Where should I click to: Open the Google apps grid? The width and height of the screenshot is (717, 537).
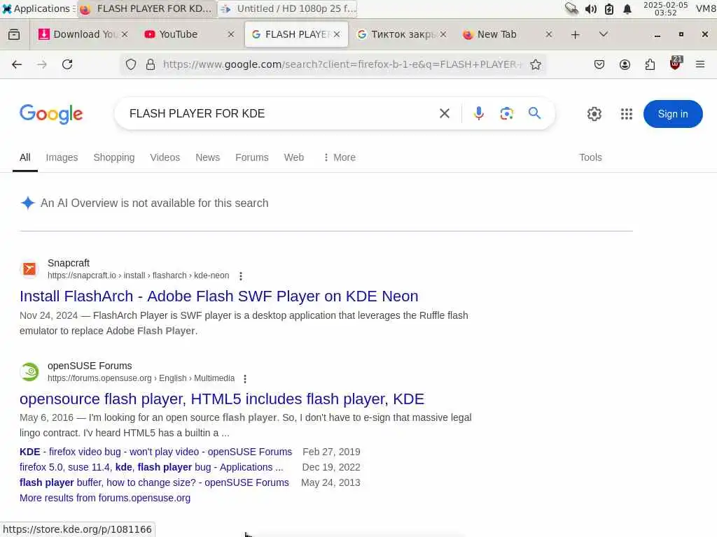627,114
